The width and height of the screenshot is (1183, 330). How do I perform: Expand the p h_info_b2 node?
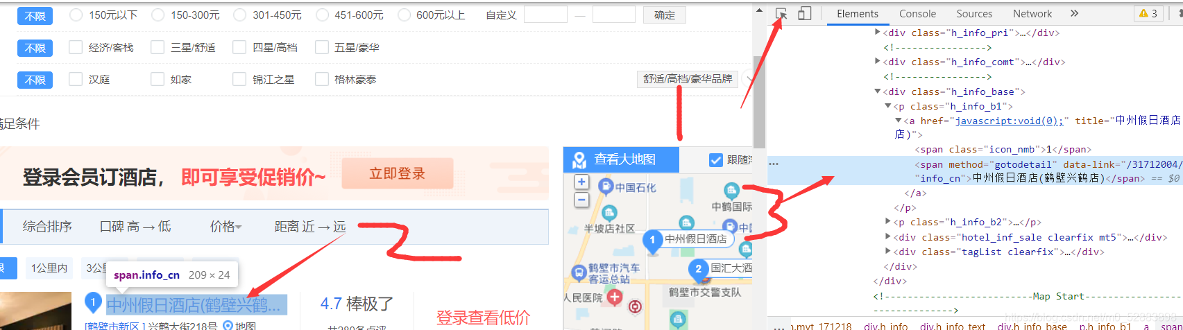click(888, 222)
